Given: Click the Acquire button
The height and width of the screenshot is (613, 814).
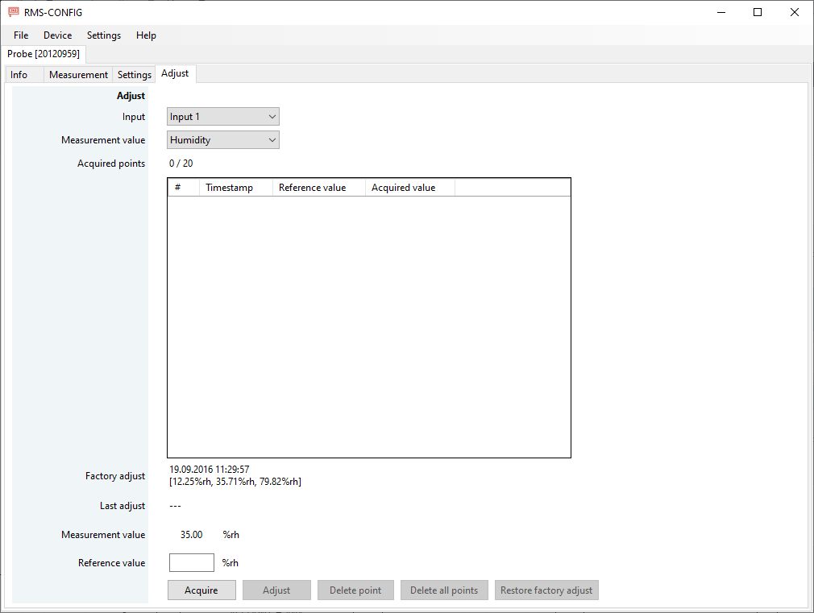Looking at the screenshot, I should point(201,590).
